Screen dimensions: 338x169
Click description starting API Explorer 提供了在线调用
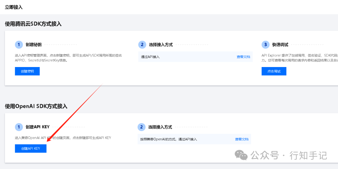pos(300,58)
